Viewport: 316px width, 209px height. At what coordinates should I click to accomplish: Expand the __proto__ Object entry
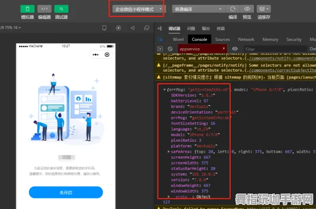(169, 196)
